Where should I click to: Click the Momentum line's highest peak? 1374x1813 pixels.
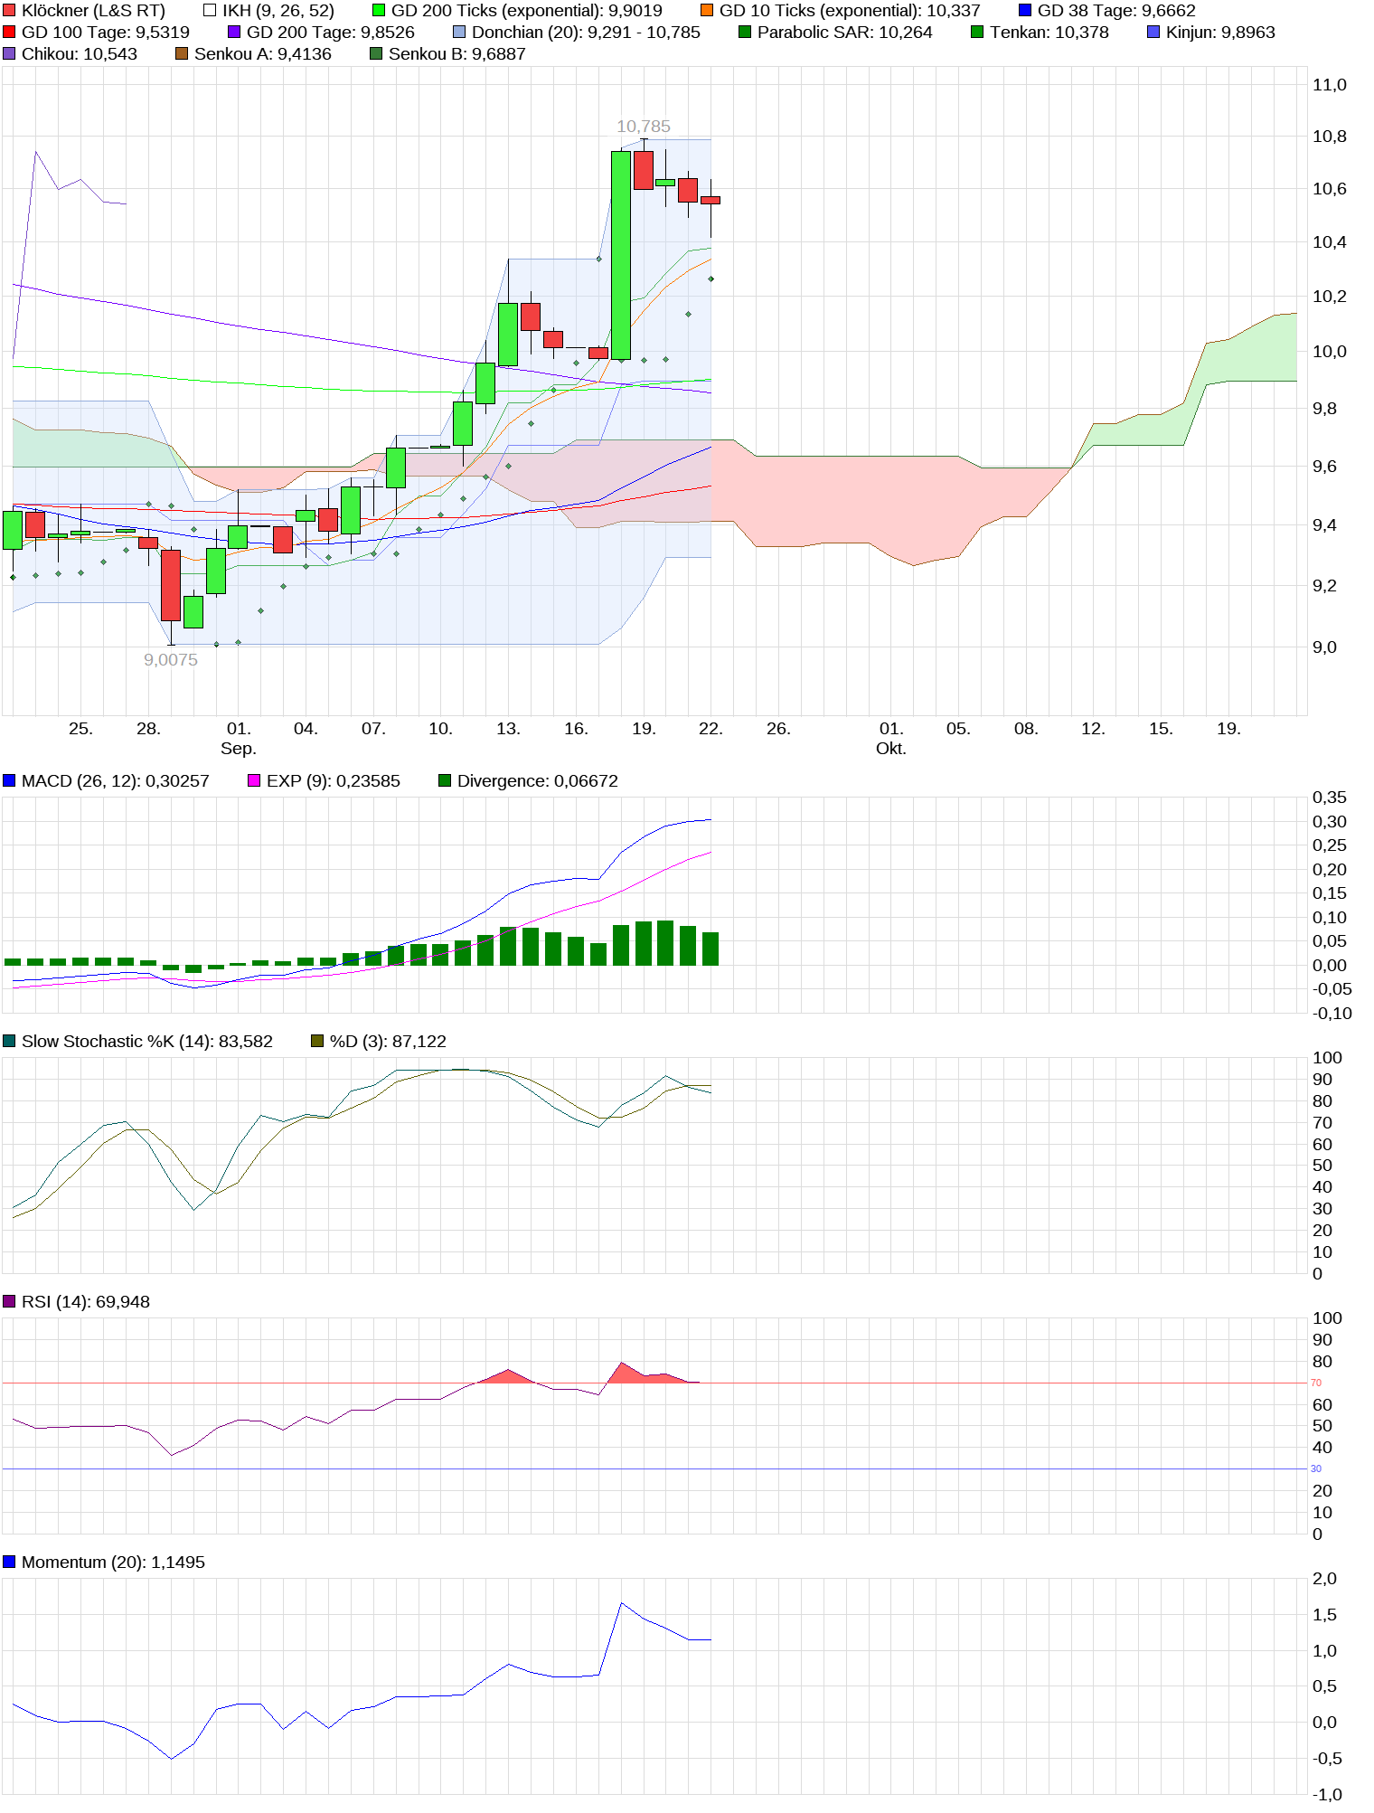[621, 1603]
